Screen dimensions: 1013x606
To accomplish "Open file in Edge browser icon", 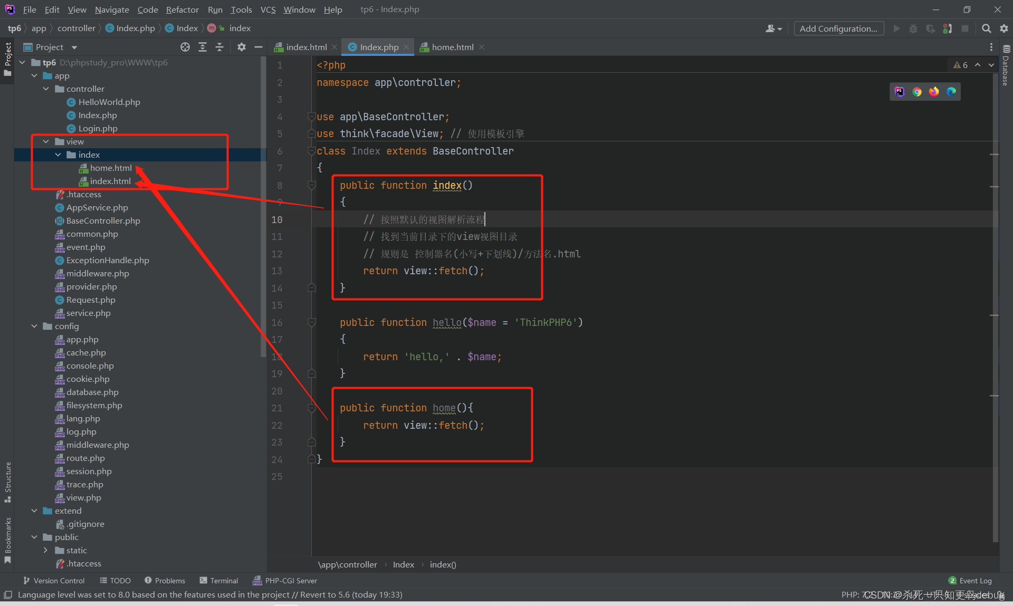I will [951, 92].
